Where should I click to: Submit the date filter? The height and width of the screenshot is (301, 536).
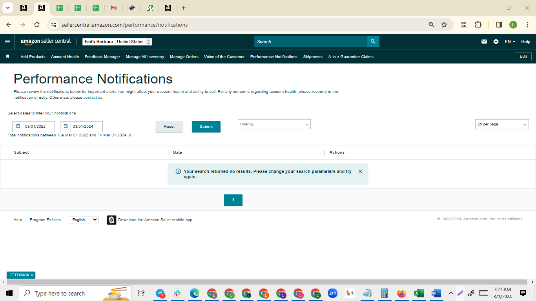[206, 127]
